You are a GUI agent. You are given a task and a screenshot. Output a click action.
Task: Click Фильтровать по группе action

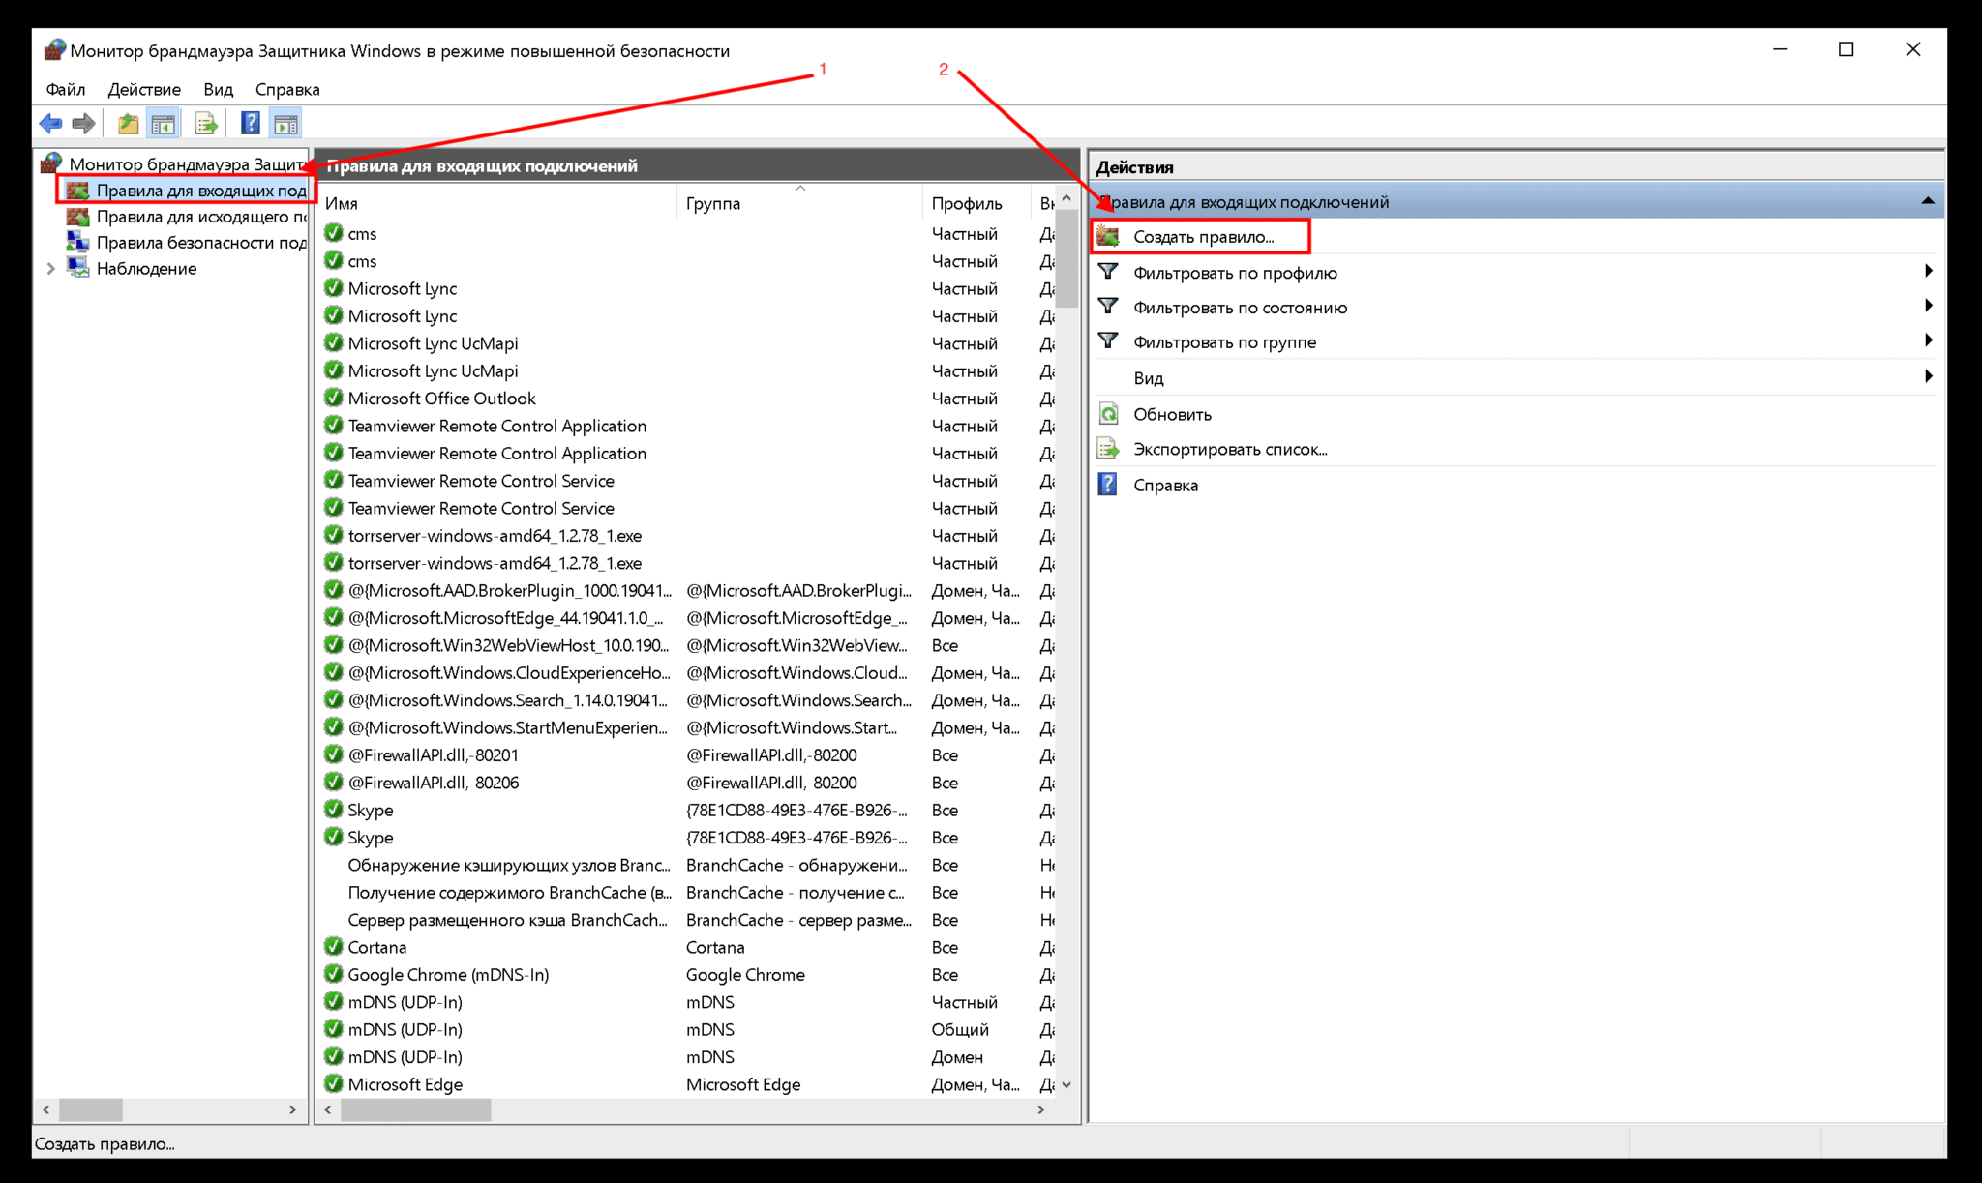click(1224, 342)
